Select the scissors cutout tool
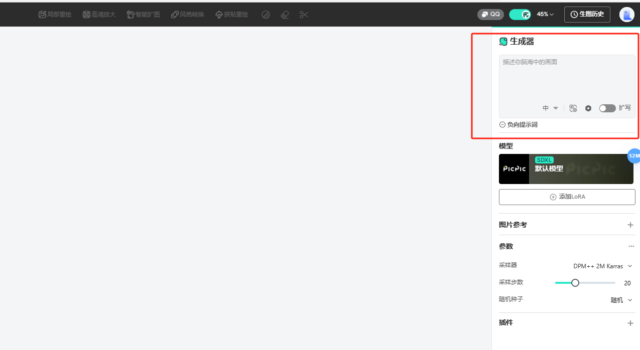Image resolution: width=640 pixels, height=350 pixels. click(x=304, y=15)
